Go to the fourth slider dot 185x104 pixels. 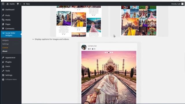[x=110, y=53]
